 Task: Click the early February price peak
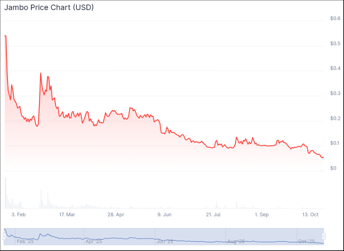click(5, 36)
